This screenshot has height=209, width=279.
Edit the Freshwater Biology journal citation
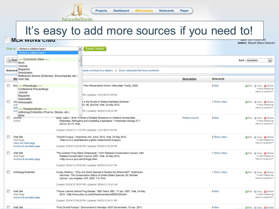coord(248,118)
